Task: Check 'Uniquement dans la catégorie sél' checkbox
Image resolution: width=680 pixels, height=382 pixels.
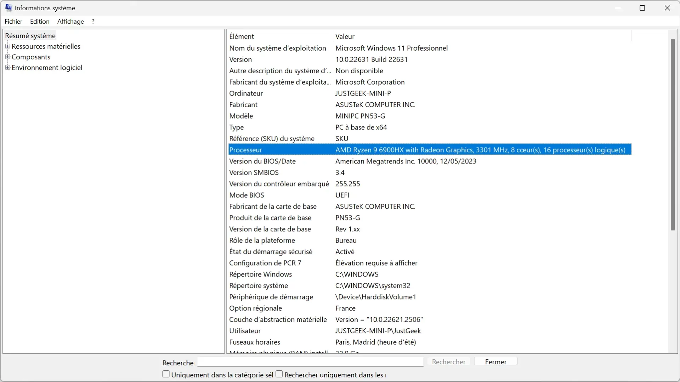Action: pos(166,374)
